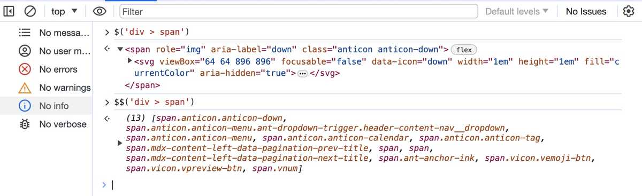Select the No user messages icon
The width and height of the screenshot is (642, 196).
click(25, 51)
